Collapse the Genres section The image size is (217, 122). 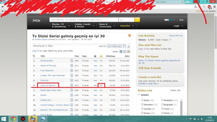click(139, 95)
